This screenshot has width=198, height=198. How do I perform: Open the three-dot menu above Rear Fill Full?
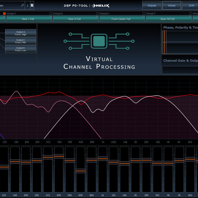coord(190,16)
